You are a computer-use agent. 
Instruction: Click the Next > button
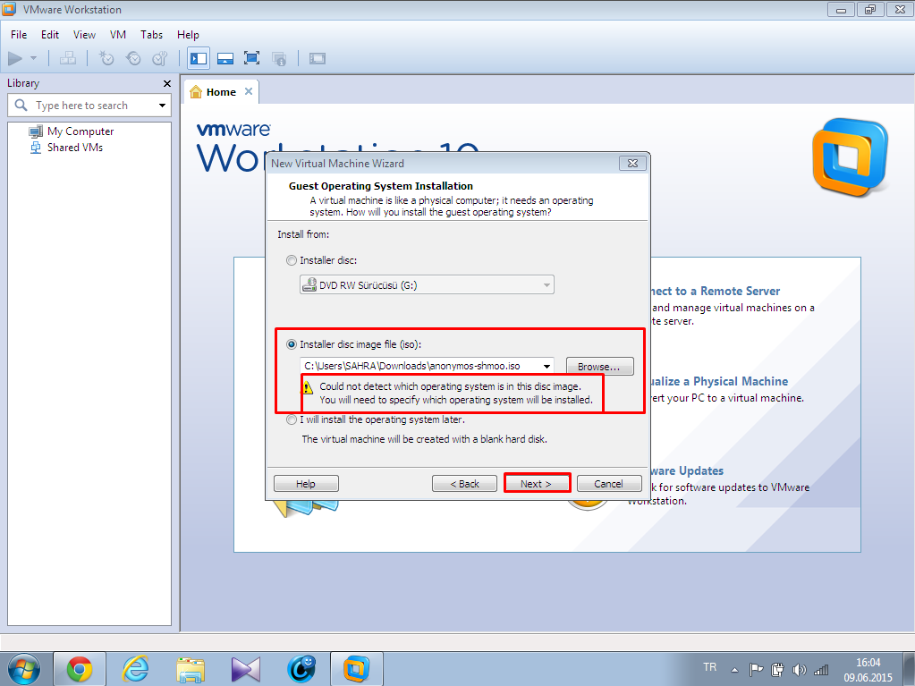pos(537,484)
